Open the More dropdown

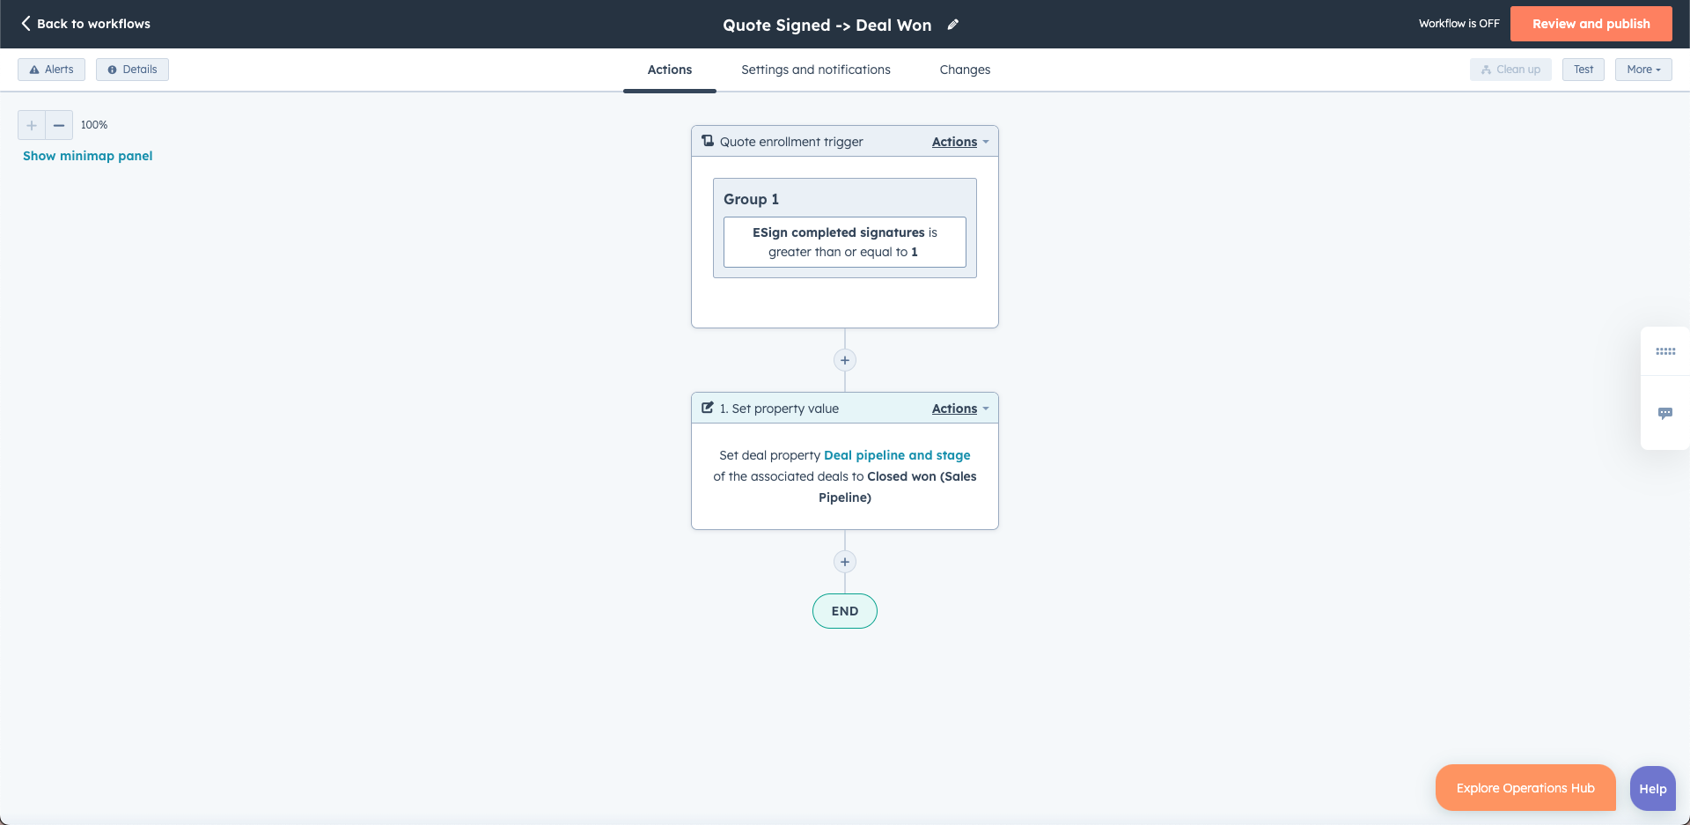point(1643,70)
